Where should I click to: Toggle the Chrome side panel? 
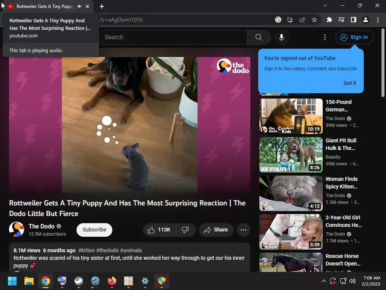[354, 20]
